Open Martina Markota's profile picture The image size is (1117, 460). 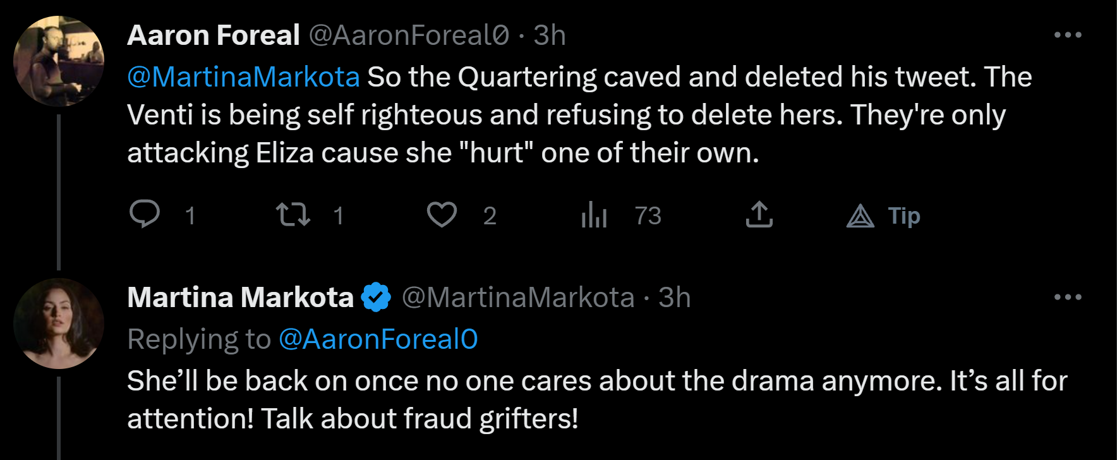(59, 324)
